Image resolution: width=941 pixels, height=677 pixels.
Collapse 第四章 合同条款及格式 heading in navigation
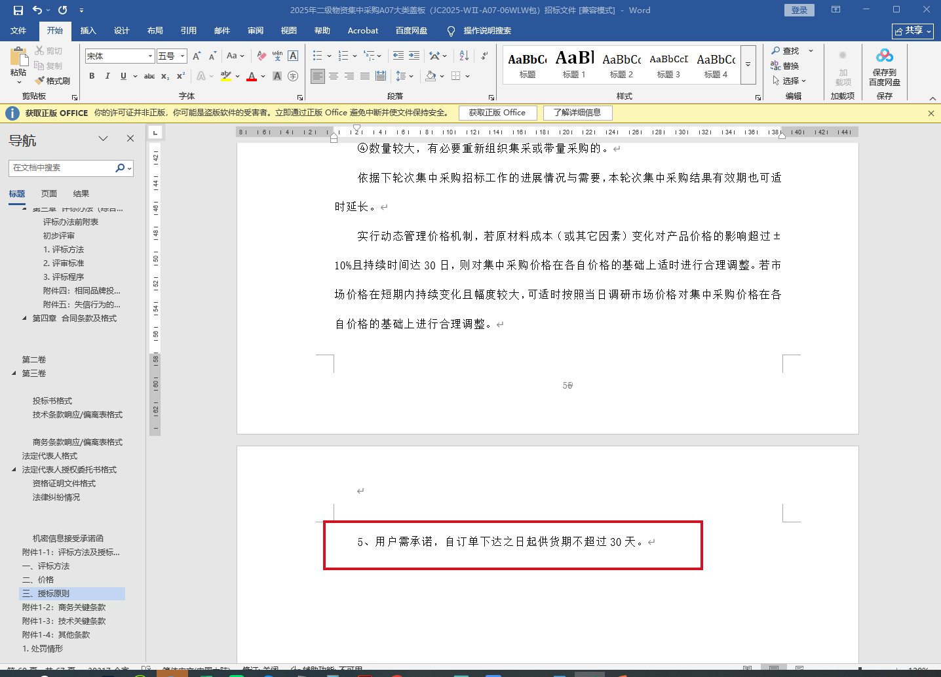(x=25, y=319)
